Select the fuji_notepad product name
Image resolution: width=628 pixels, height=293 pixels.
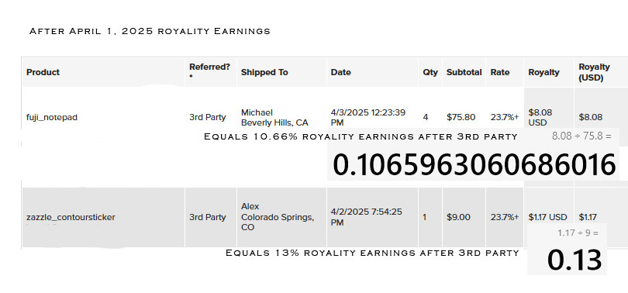(52, 118)
